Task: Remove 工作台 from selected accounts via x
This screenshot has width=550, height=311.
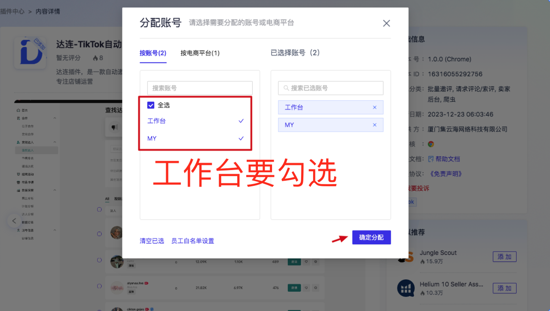Action: [x=375, y=108]
